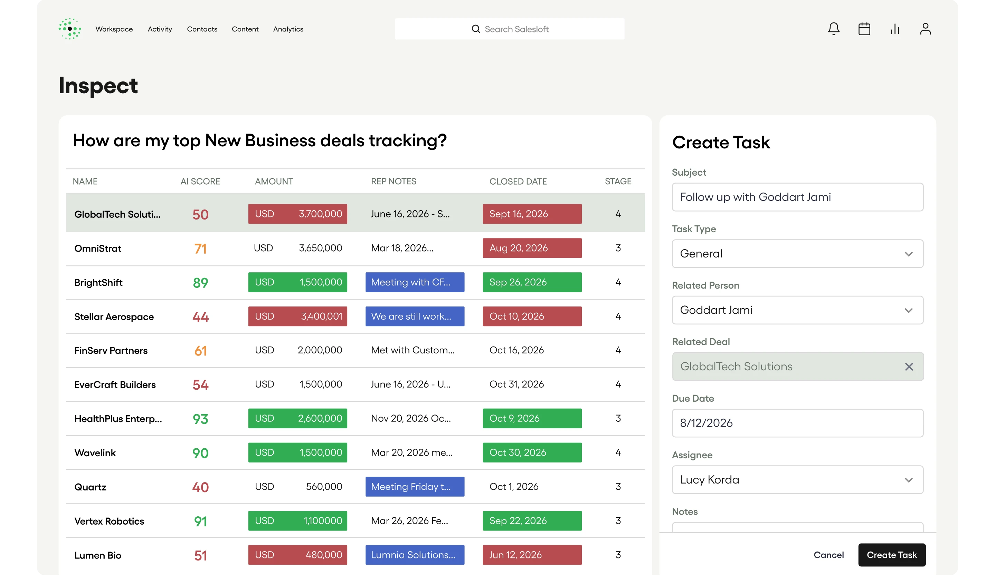Open the Content menu
The height and width of the screenshot is (575, 995).
pos(245,29)
